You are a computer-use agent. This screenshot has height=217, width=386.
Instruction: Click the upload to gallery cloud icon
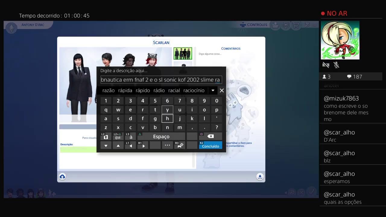click(62, 177)
